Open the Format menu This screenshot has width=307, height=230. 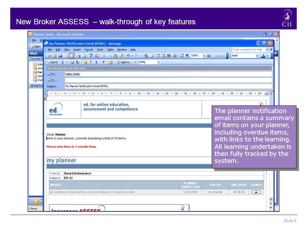[89, 50]
